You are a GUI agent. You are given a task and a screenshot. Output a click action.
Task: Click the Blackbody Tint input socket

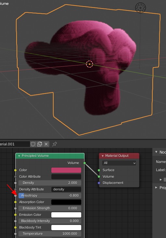coord(15,228)
